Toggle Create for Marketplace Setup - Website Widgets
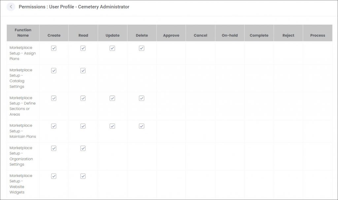Viewport: 338px width, 200px height. point(54,176)
